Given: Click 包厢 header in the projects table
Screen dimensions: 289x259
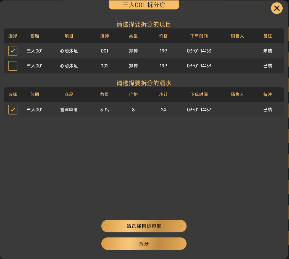Looking at the screenshot, I should click(35, 36).
